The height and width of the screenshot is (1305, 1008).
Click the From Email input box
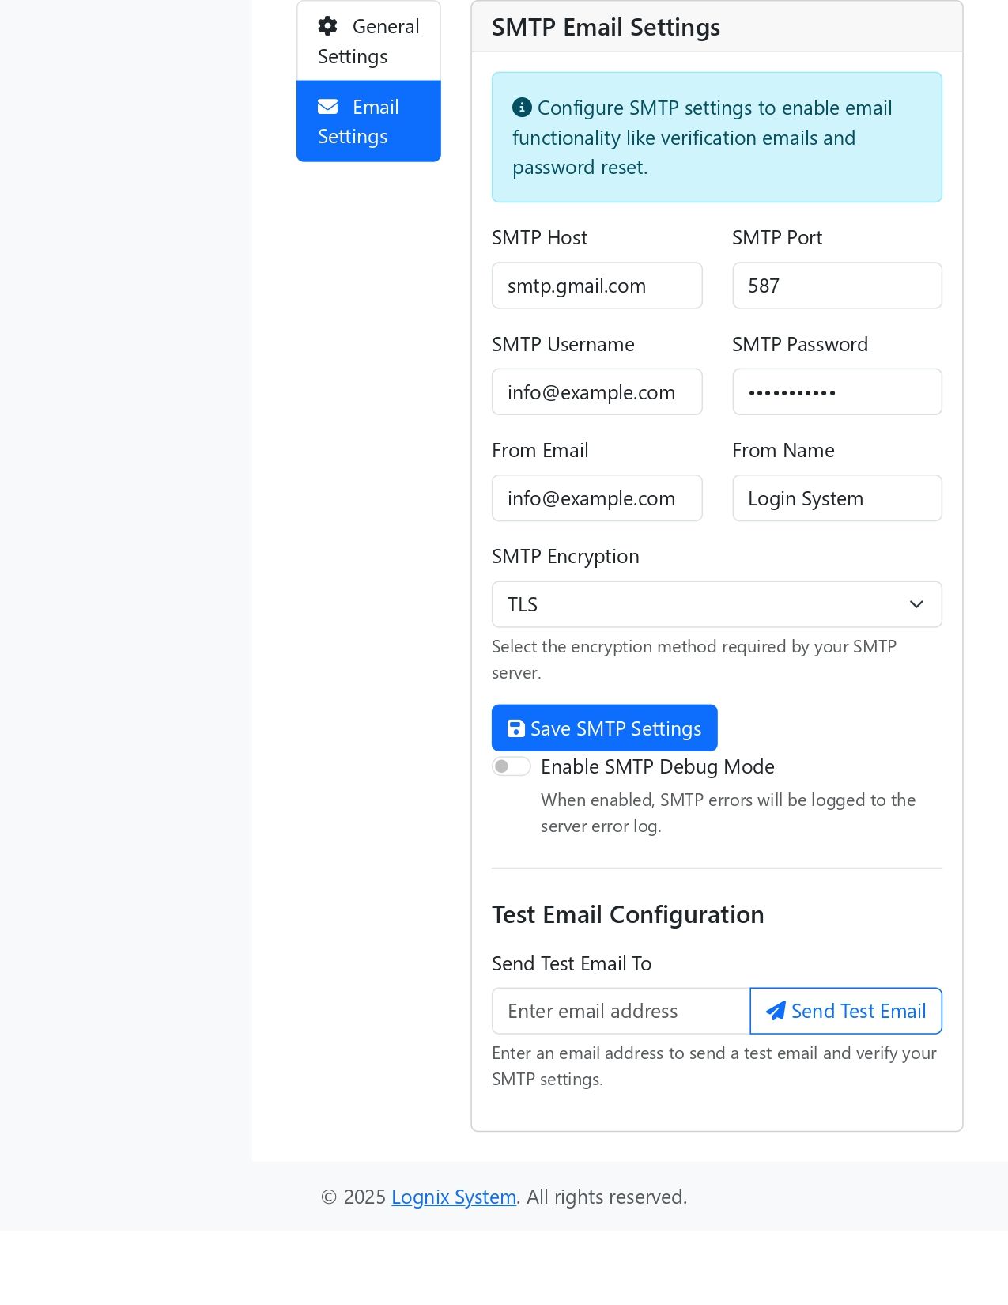(597, 498)
